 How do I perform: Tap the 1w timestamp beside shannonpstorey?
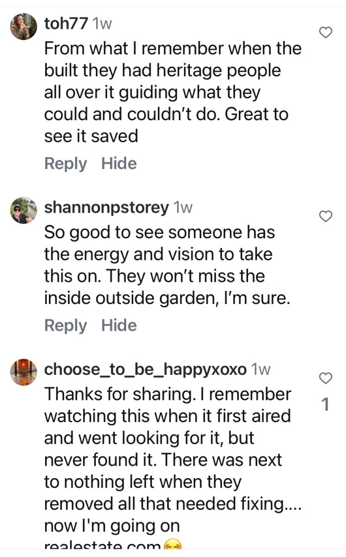pyautogui.click(x=182, y=207)
